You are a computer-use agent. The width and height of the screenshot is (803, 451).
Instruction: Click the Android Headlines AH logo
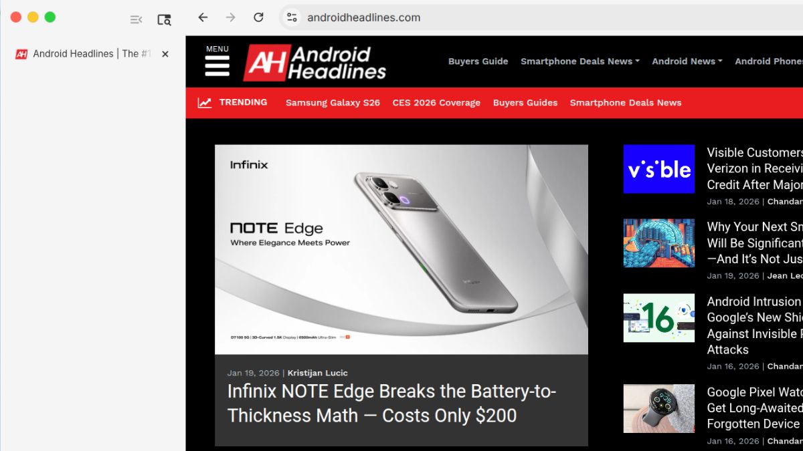coord(315,62)
